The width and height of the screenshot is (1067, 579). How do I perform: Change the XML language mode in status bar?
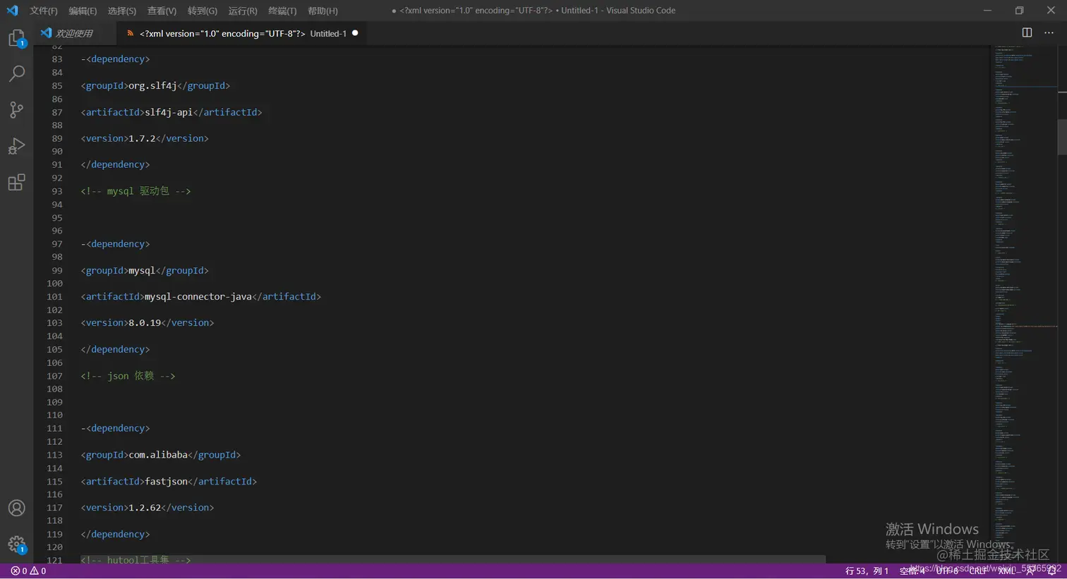coord(1007,571)
